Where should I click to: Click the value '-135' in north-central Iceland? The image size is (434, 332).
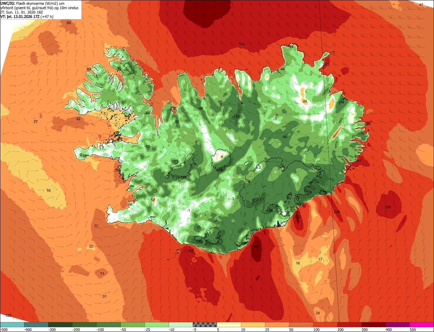[x=236, y=116]
